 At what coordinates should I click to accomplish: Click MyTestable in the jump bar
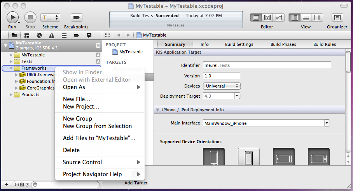(x=152, y=35)
